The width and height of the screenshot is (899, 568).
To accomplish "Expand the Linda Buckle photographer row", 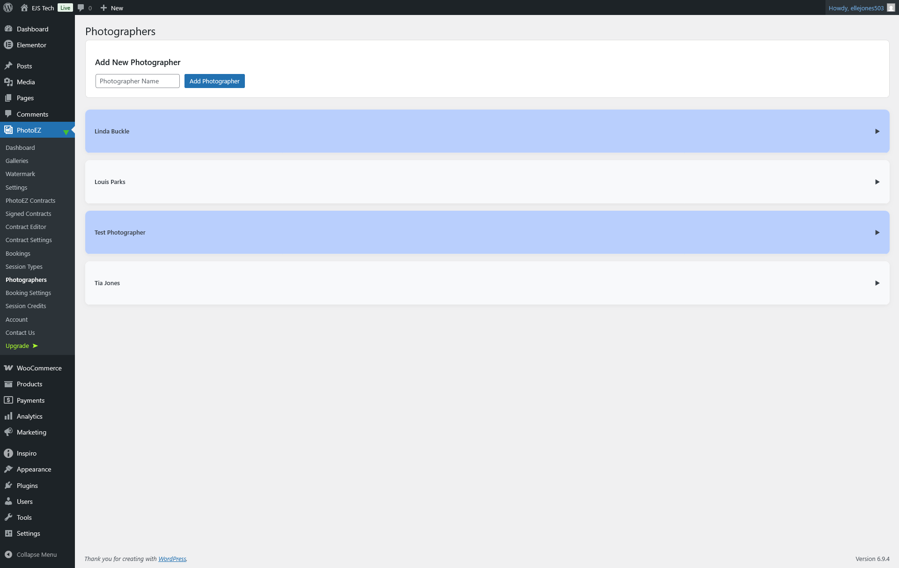I will [877, 131].
